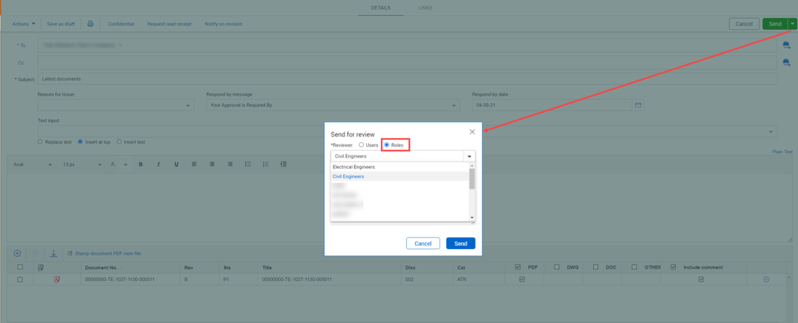Toggle the PDF header checkbox
This screenshot has width=798, height=323.
518,267
